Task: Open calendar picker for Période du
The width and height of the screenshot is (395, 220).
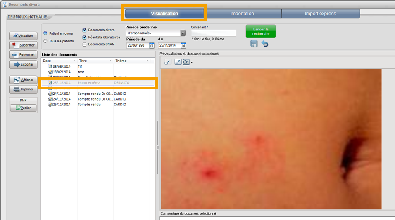Action: click(152, 45)
